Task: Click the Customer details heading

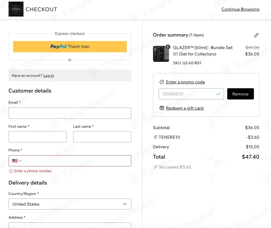Action: pyautogui.click(x=30, y=91)
